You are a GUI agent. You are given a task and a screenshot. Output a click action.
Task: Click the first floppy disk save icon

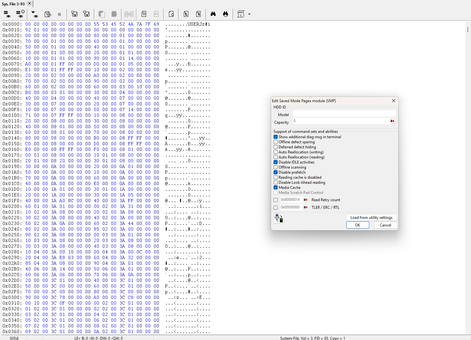74,14
